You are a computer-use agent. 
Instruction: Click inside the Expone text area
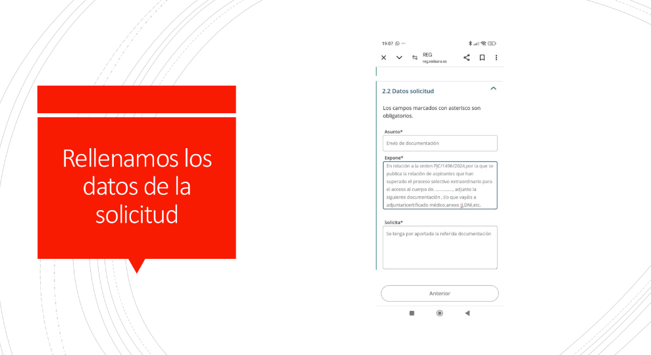[440, 185]
